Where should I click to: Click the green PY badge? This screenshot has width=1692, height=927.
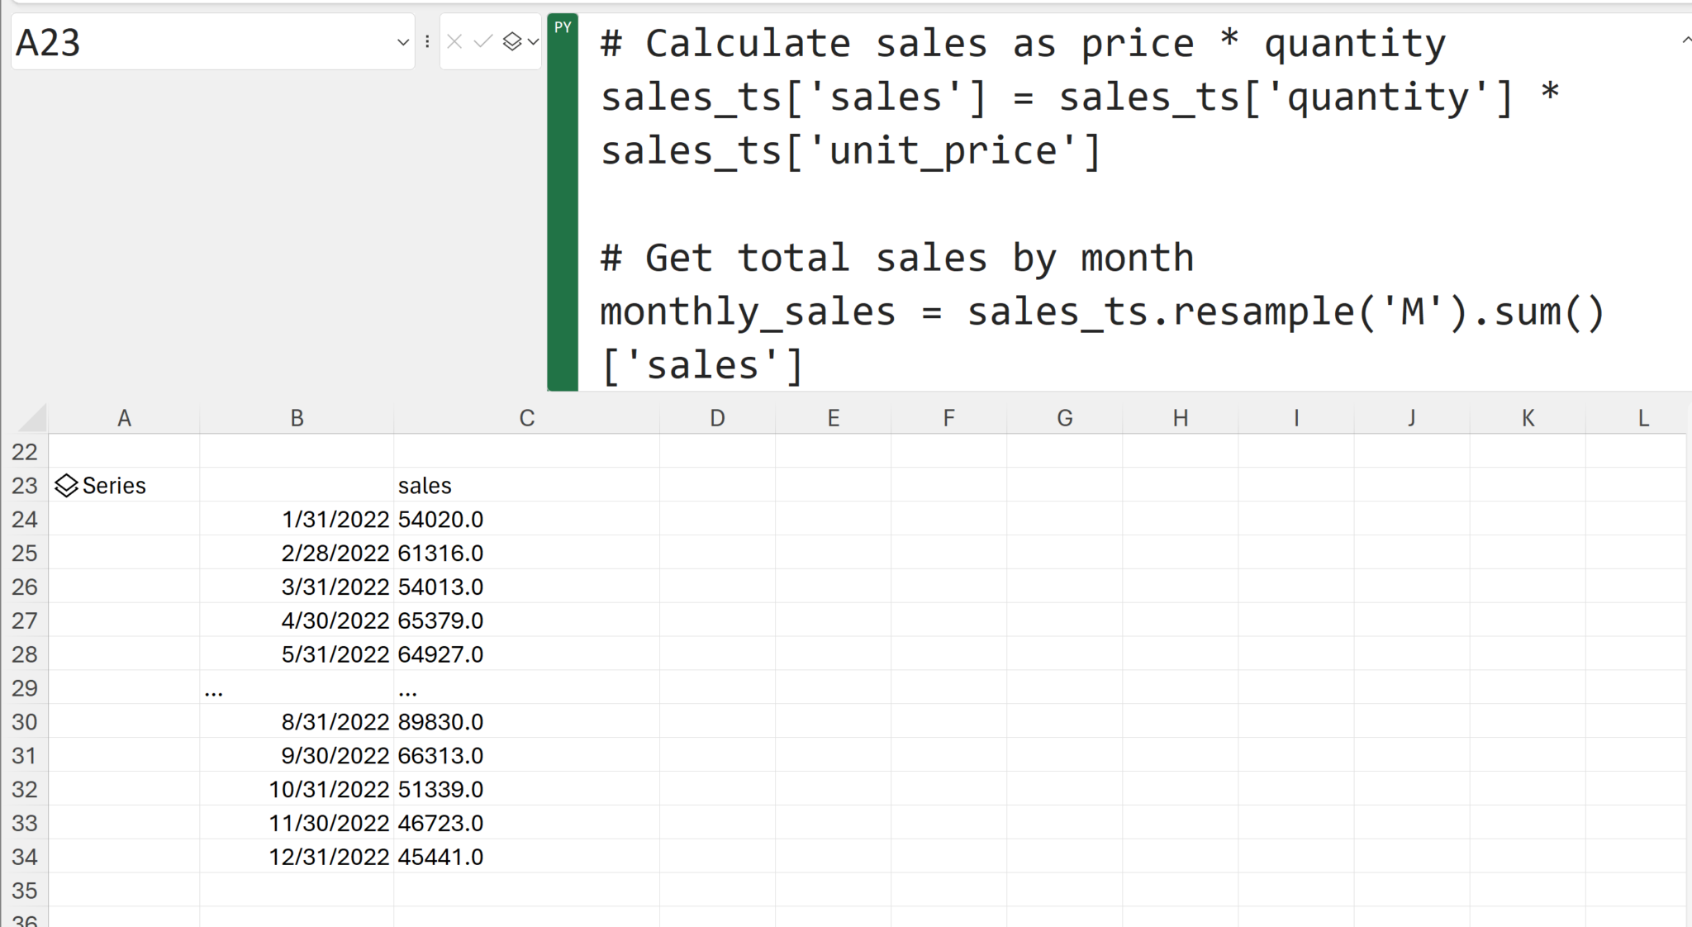click(563, 27)
